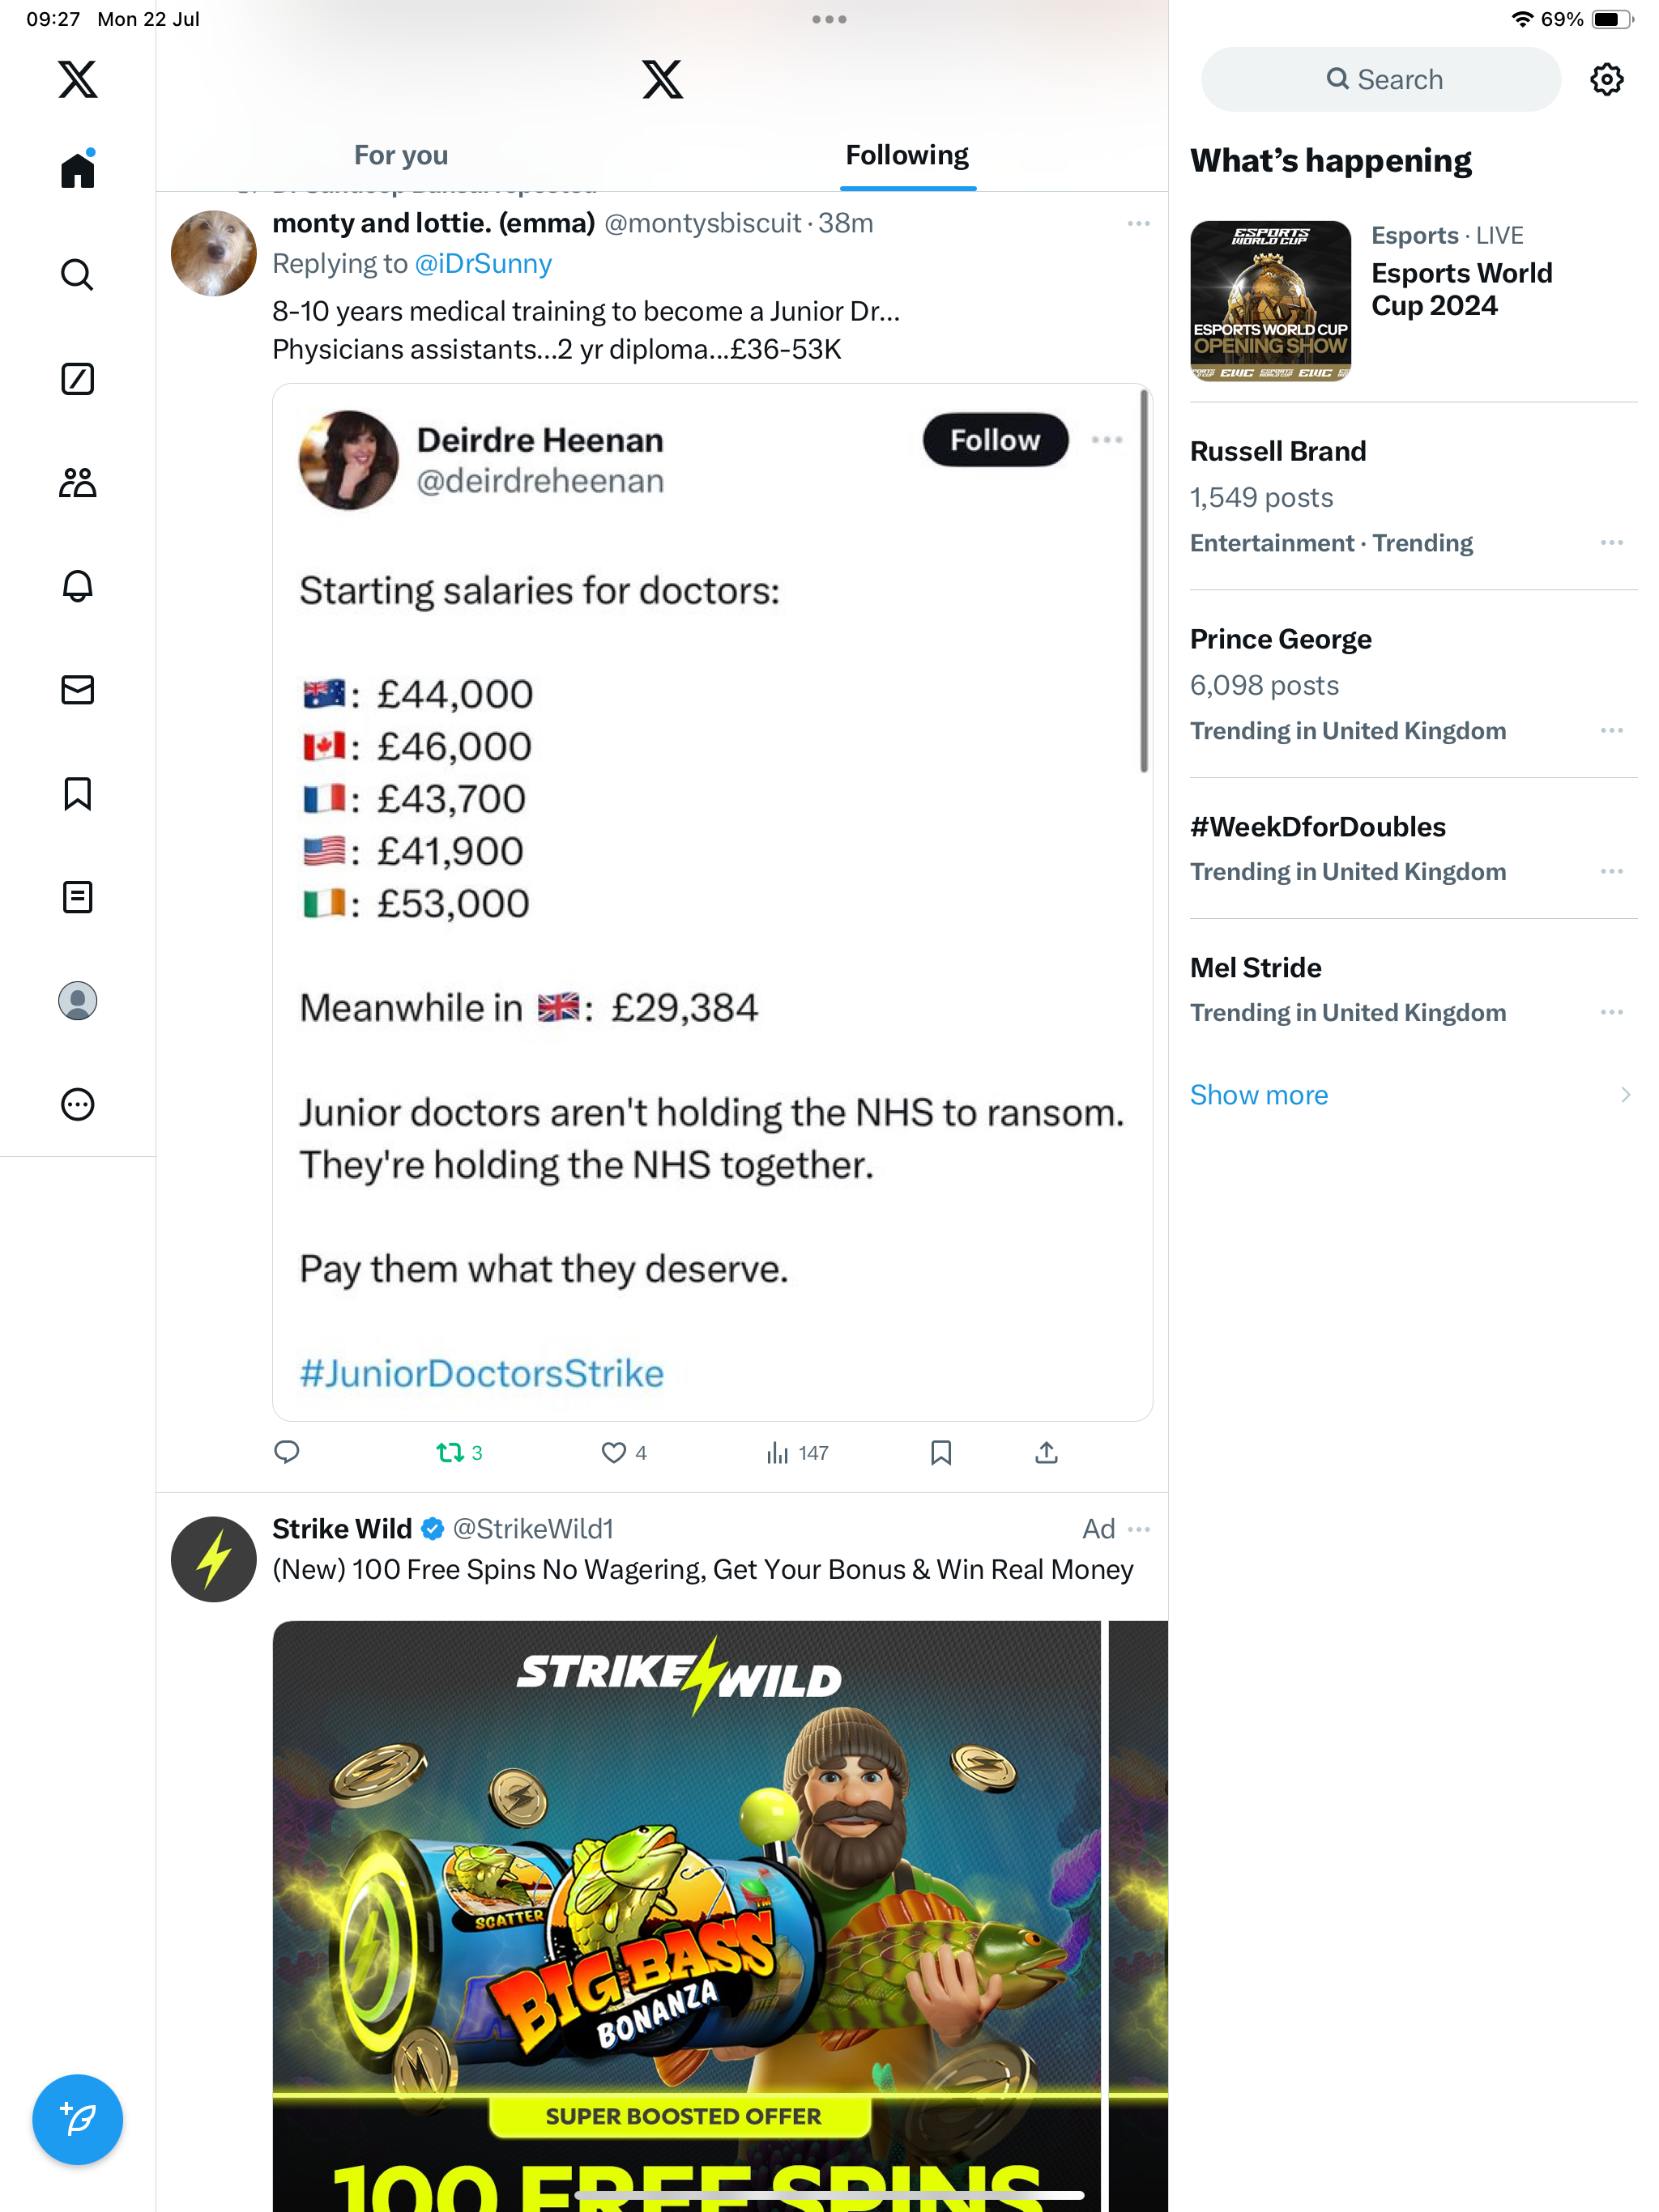Viewport: 1659px width, 2212px height.
Task: Toggle the like heart with 4 likes
Action: pos(613,1452)
